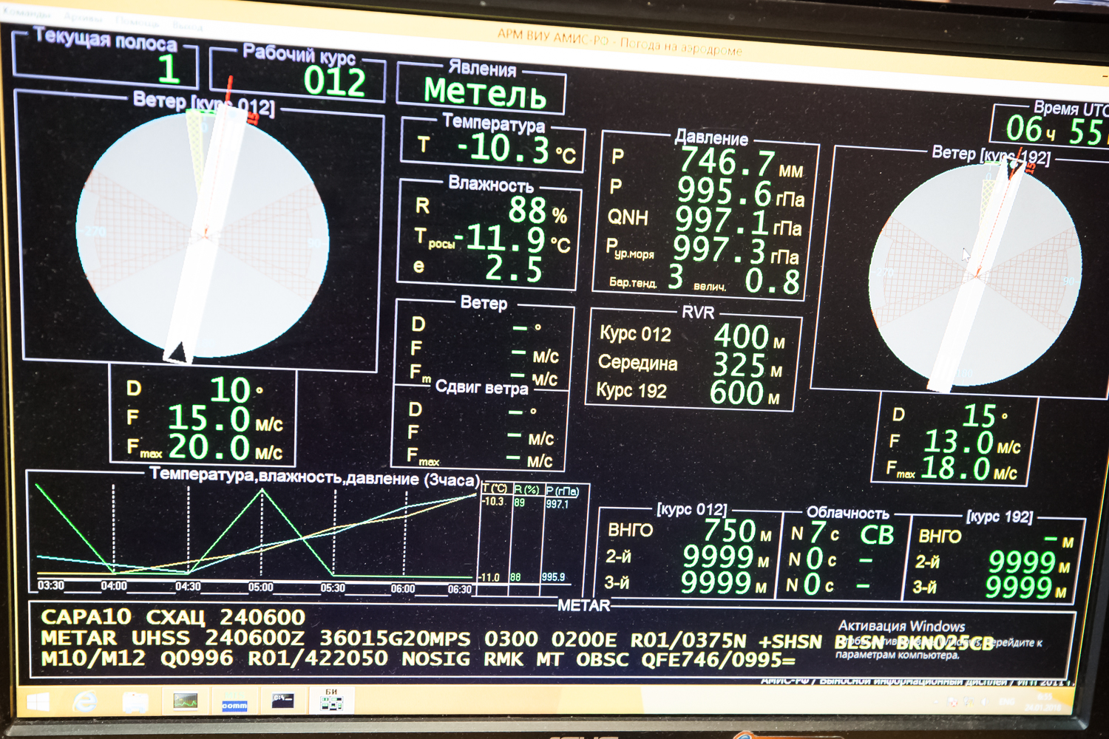
Task: Open File Explorer in the taskbar
Action: click(x=135, y=702)
